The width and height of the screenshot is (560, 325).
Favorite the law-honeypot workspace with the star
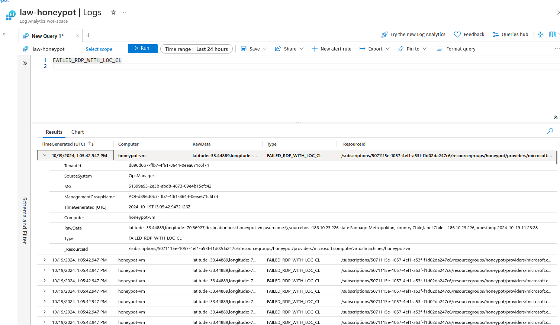coord(113,12)
